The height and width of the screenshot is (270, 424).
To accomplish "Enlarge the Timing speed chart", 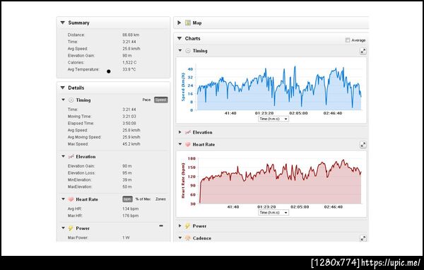I will coord(363,51).
